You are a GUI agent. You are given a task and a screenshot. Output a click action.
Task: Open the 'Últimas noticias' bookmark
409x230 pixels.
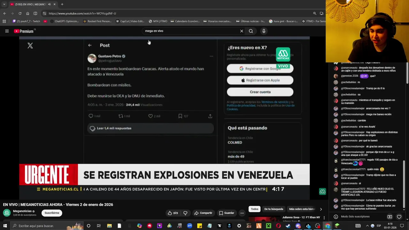tap(251, 21)
